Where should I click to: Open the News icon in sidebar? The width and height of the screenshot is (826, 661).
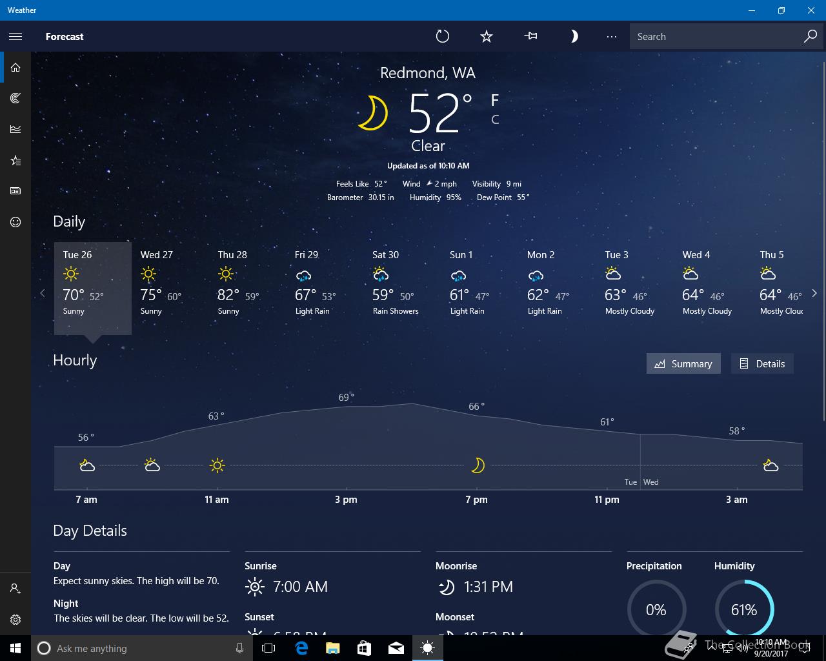point(15,191)
